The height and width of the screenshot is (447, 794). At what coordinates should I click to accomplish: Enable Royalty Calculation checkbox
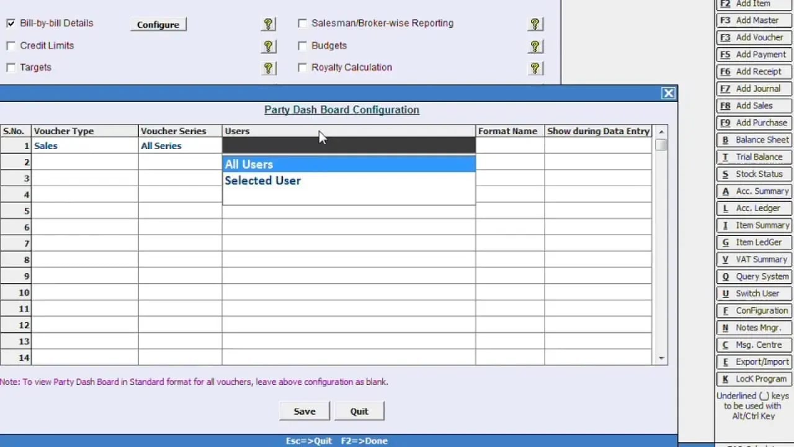tap(302, 68)
